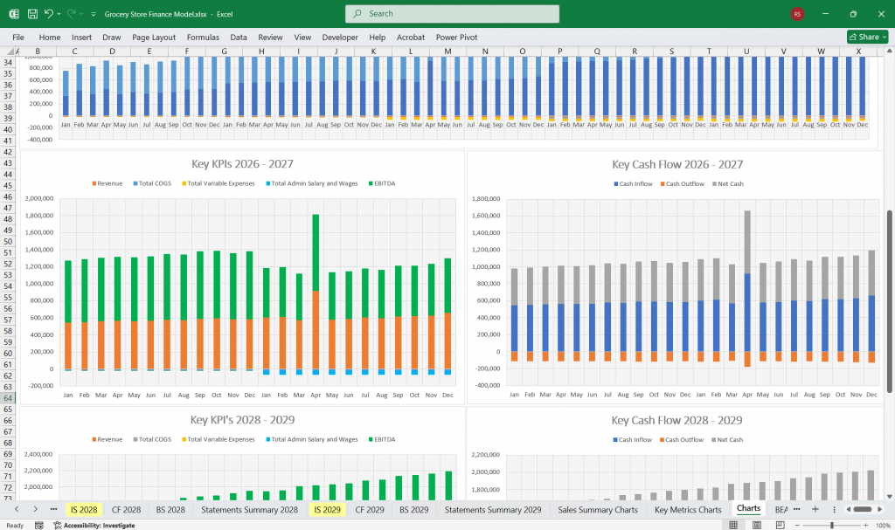Screen dimensions: 895x530
Task: Switch to Normal view in status bar
Action: pos(732,525)
